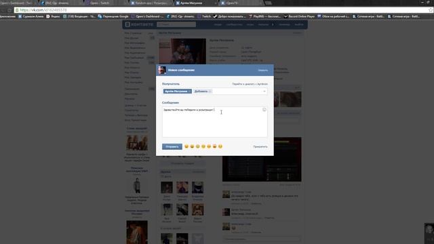Viewport: 434px width, 244px height.
Task: Open the Обои на рабочий стол bookmark
Action: 333,16
